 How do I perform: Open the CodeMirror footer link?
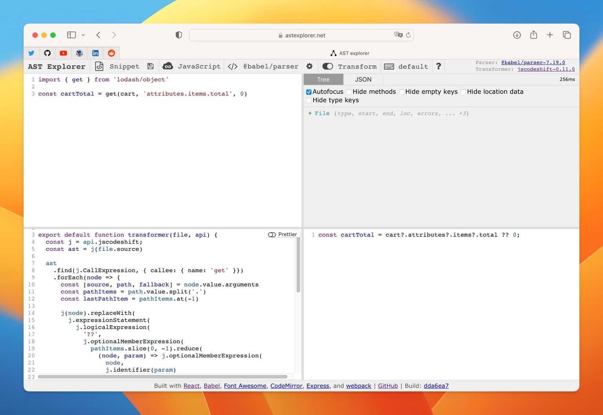(x=286, y=386)
